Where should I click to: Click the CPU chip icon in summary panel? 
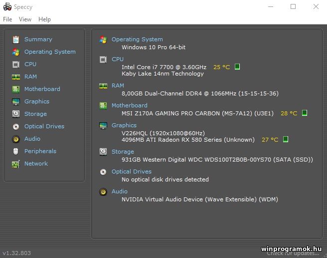(103, 60)
